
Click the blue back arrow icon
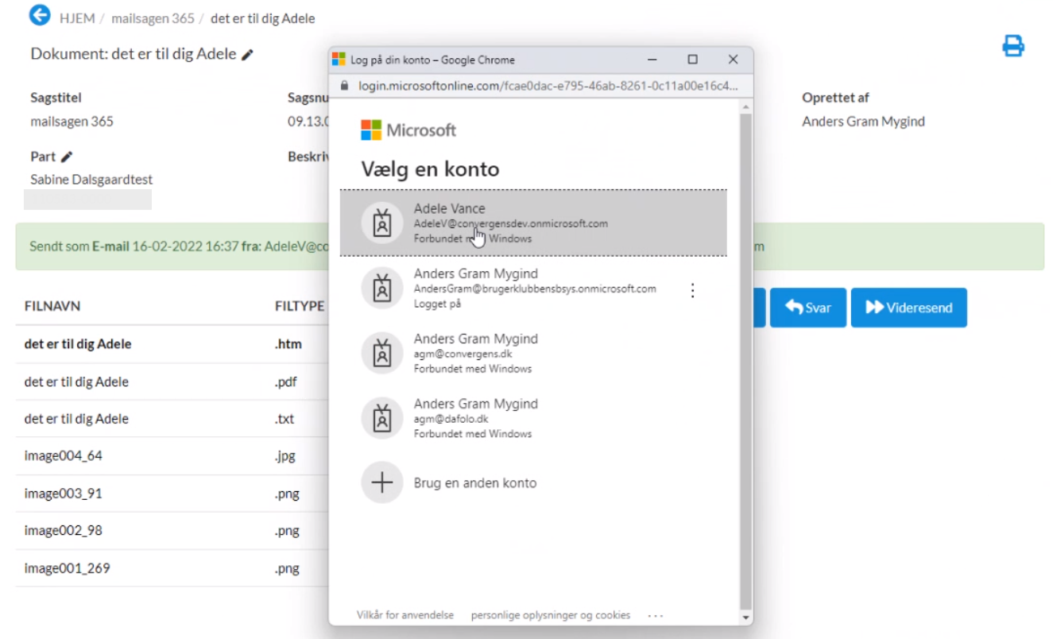39,15
